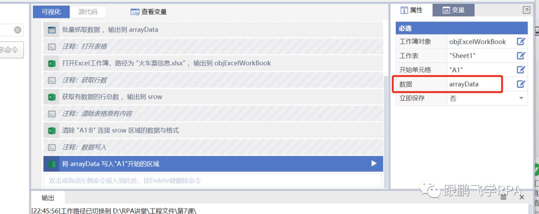Select the 打开Excel工作簿 command row
539x214 pixels.
(213, 63)
